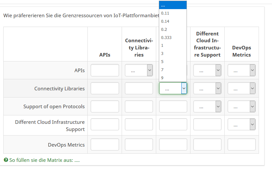Screen dimensions: 272x169
Task: Open APIs vs Connectivity Libraries dropdown
Action: [x=139, y=70]
